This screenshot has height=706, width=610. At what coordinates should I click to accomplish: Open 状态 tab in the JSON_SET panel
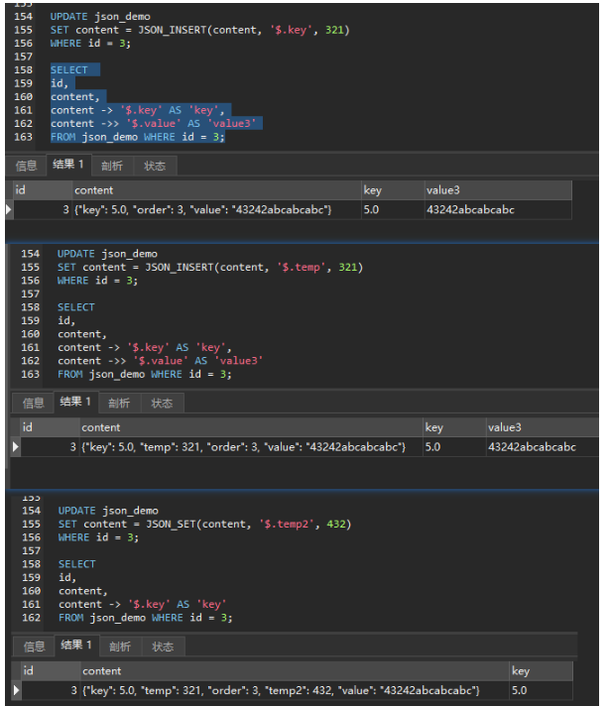pyautogui.click(x=163, y=647)
